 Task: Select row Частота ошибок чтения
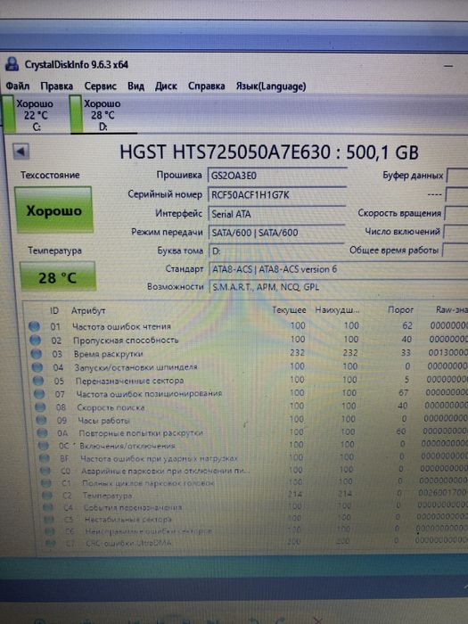248,326
